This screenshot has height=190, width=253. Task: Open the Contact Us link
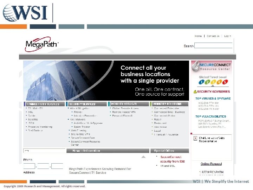(x=213, y=36)
